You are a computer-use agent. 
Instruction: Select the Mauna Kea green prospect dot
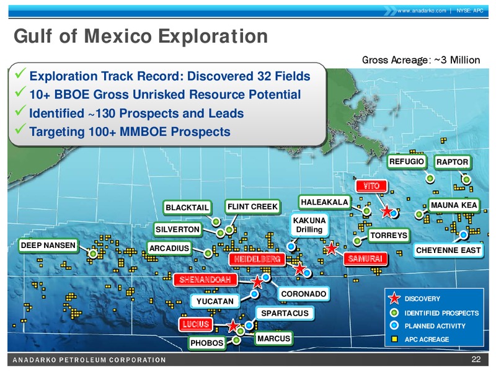pos(419,214)
